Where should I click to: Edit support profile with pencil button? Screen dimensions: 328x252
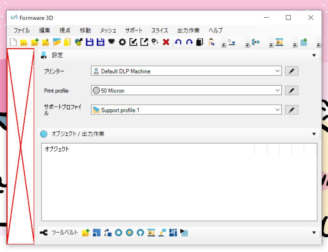coord(292,110)
